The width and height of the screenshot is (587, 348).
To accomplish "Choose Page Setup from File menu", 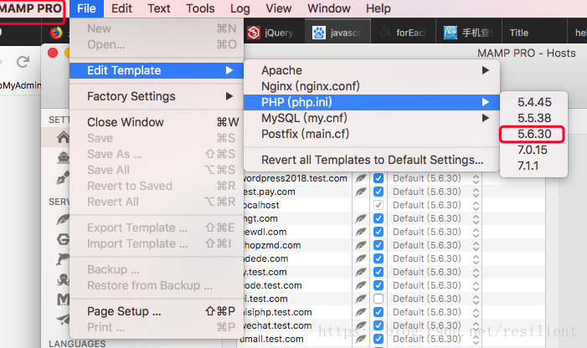I will click(x=157, y=311).
